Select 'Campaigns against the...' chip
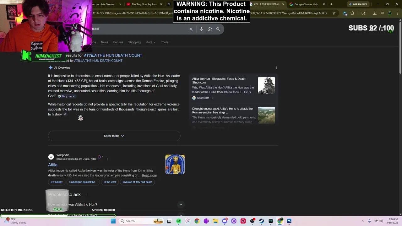 pos(83,182)
